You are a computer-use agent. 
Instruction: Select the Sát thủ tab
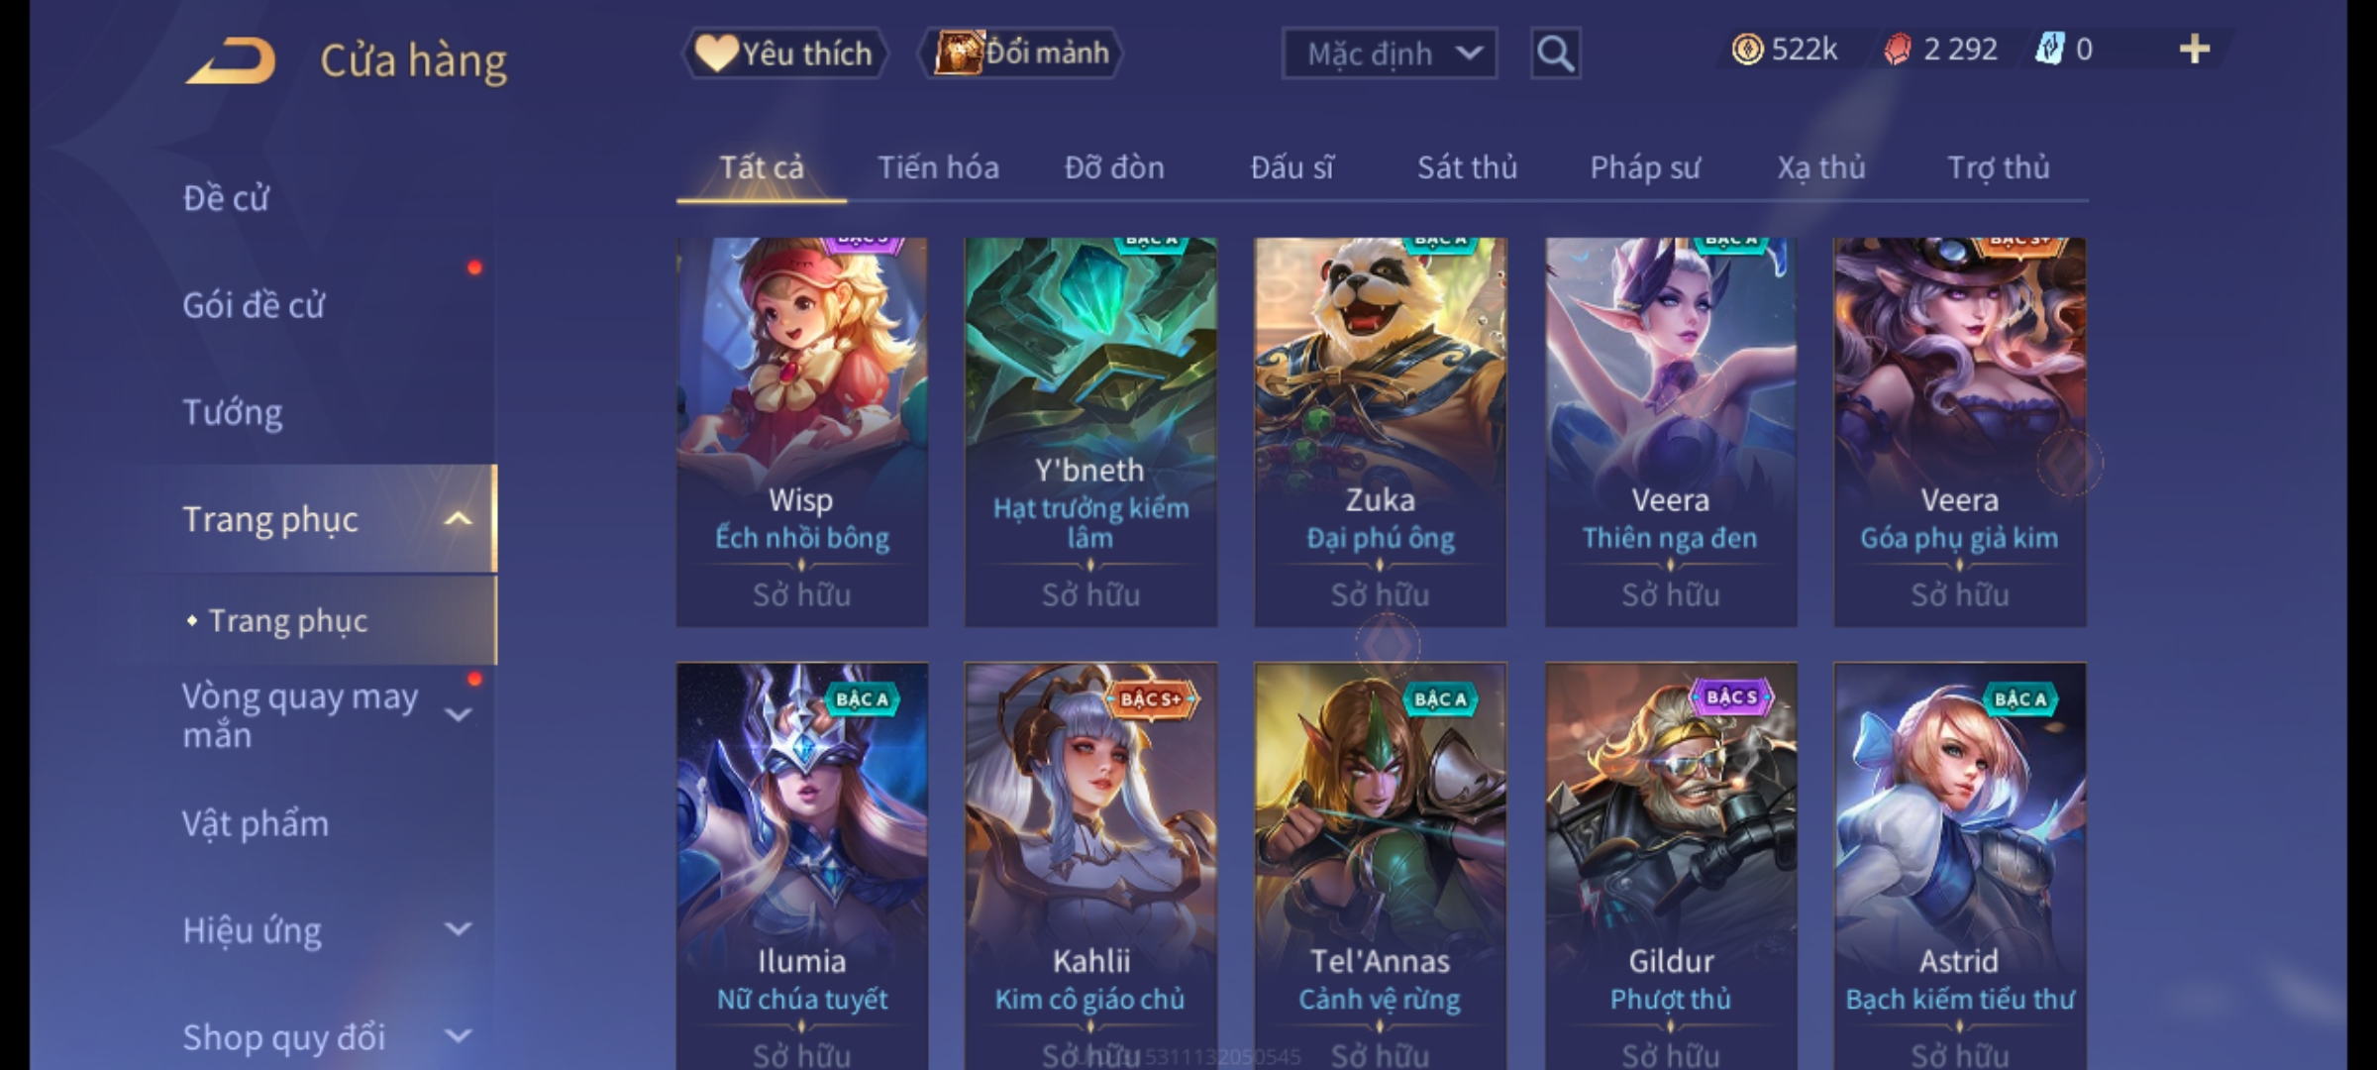point(1467,167)
